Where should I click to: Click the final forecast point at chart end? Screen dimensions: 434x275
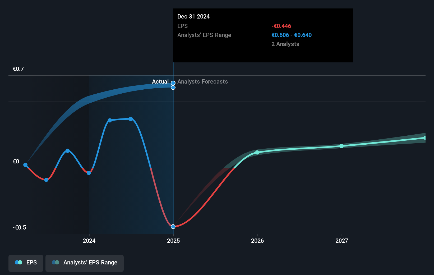[425, 138]
